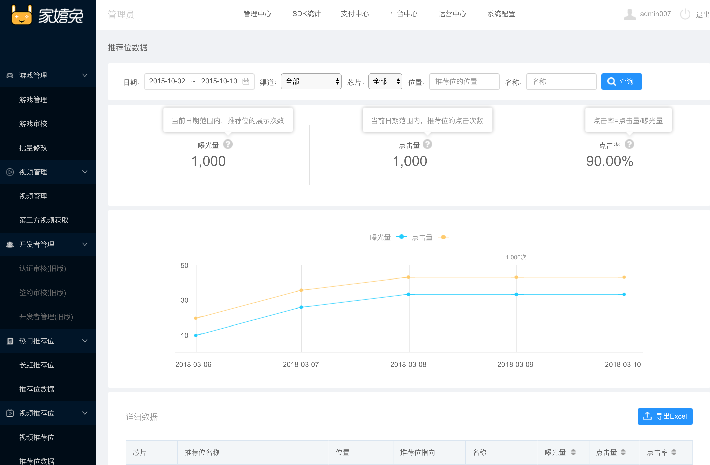710x465 pixels.
Task: Click the 导出Excel export button
Action: 665,416
